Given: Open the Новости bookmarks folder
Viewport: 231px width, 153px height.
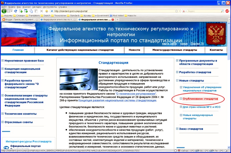Looking at the screenshot, I should 131,16.
